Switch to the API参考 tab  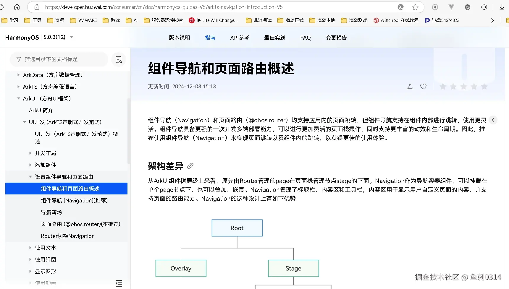click(x=240, y=38)
